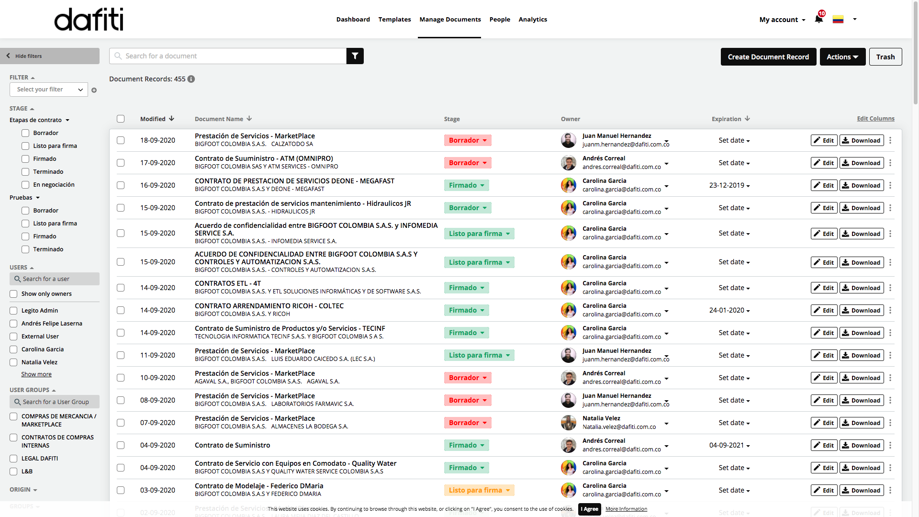This screenshot has height=517, width=919.
Task: Click Create Document Record button
Action: click(768, 57)
